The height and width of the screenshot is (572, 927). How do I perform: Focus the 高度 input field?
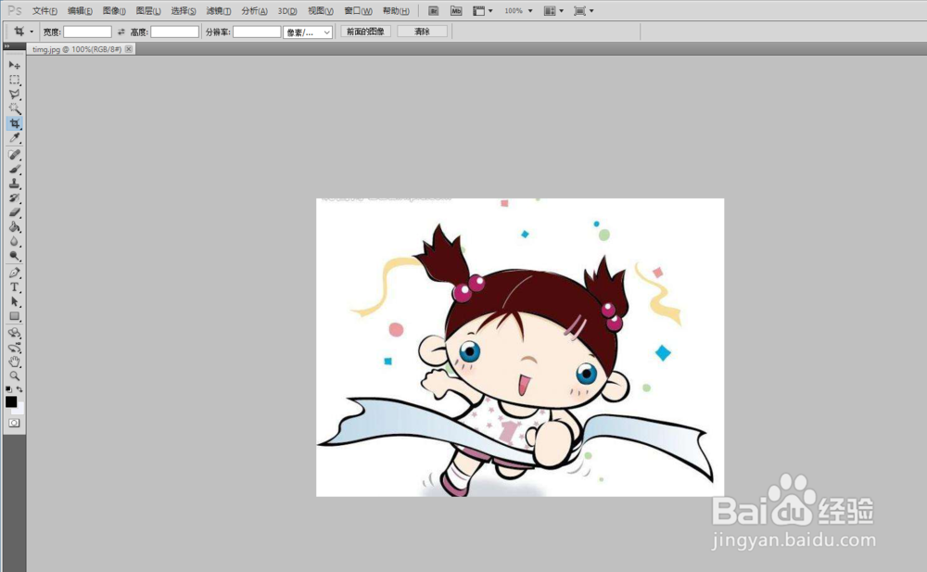tap(174, 32)
